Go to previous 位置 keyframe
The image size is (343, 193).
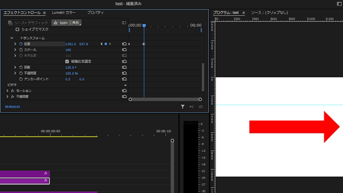coord(101,44)
